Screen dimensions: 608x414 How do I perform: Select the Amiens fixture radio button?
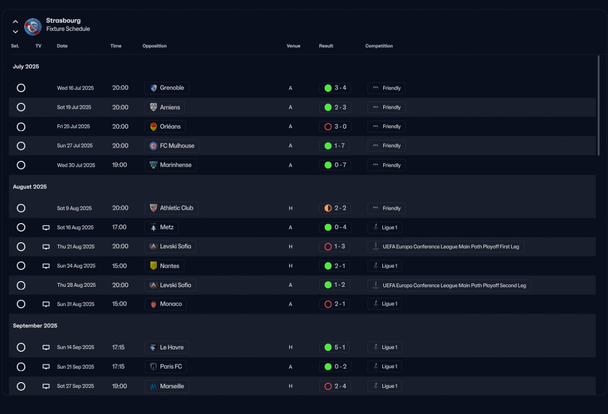coord(21,107)
